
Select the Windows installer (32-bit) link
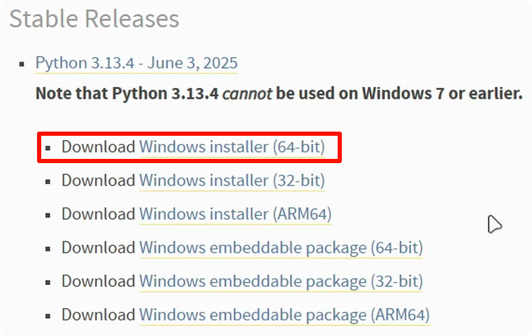click(x=231, y=181)
